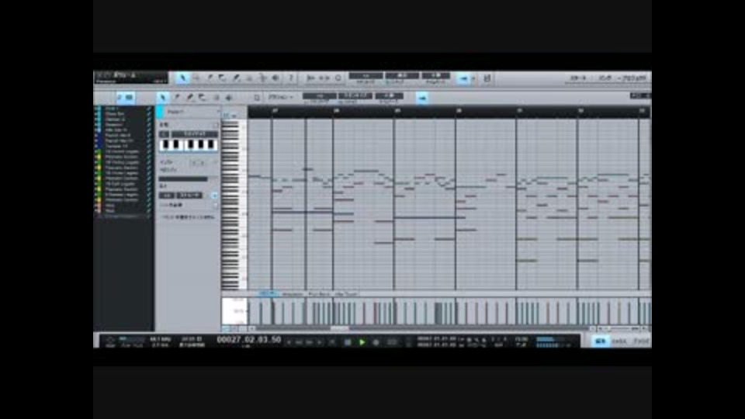Click the transport time display
Screen dimensions: 745x419
(x=249, y=340)
